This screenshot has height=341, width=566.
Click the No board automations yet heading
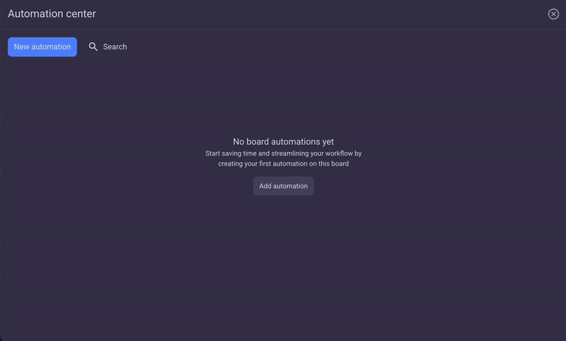283,141
